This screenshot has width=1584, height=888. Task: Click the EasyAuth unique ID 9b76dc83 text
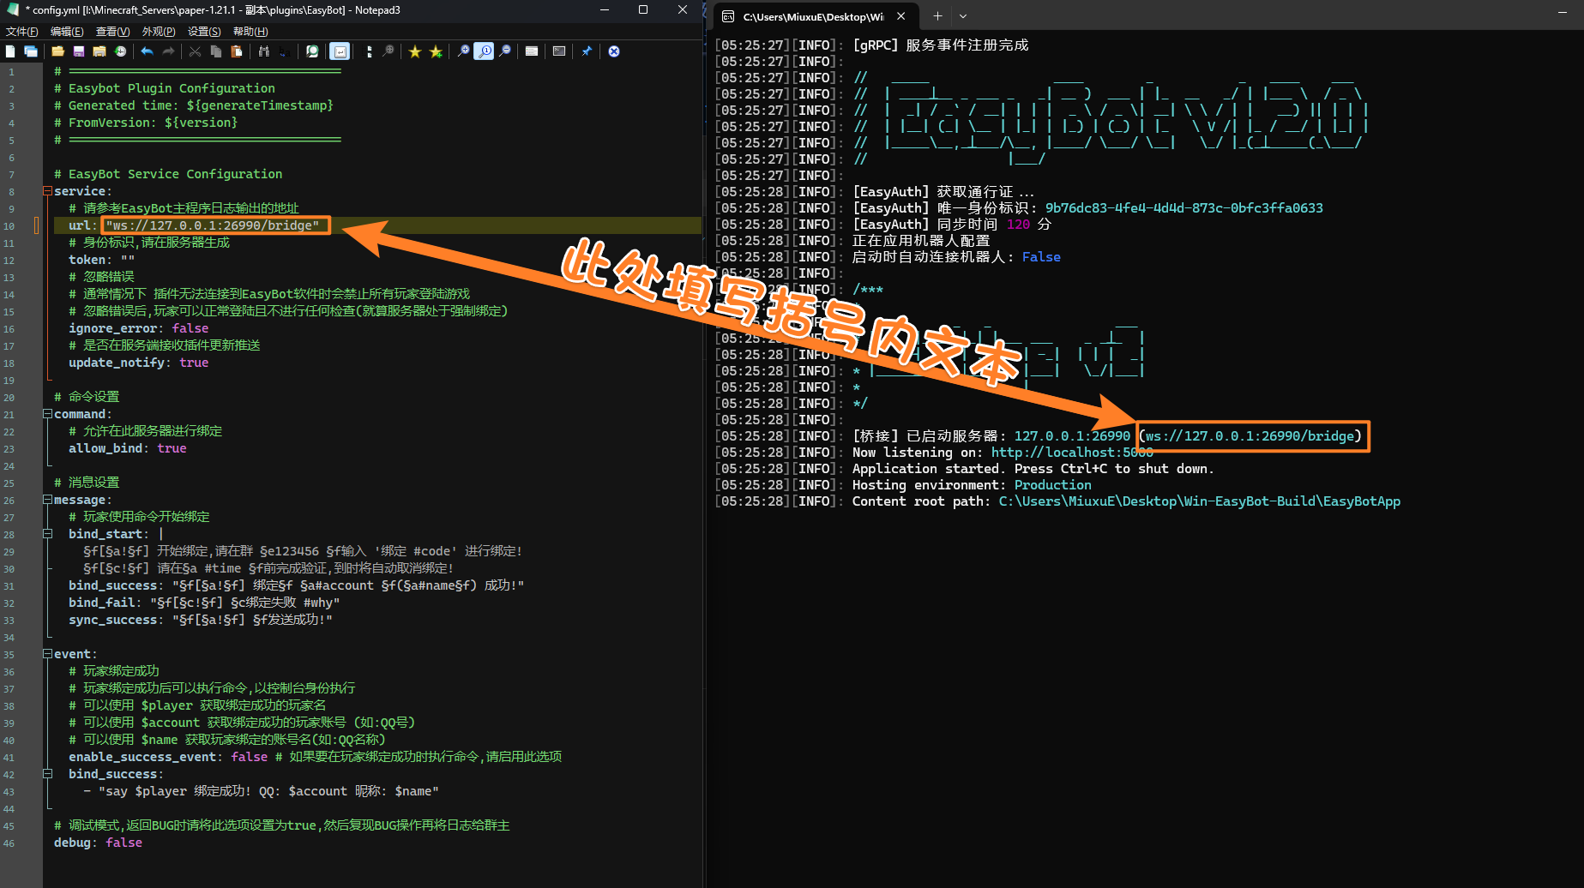click(x=1183, y=208)
